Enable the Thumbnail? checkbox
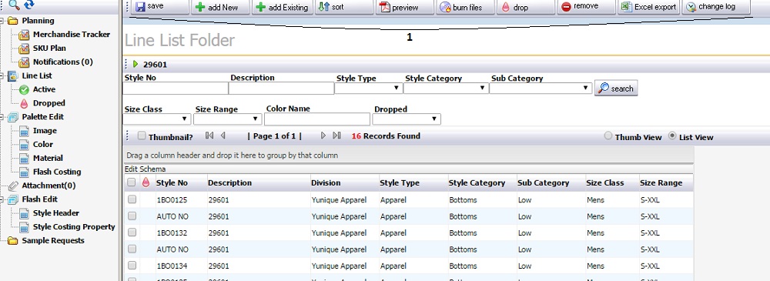Image resolution: width=770 pixels, height=281 pixels. (x=142, y=135)
